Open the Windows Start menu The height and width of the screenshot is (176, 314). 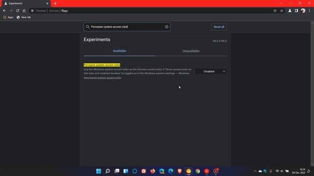point(99,171)
